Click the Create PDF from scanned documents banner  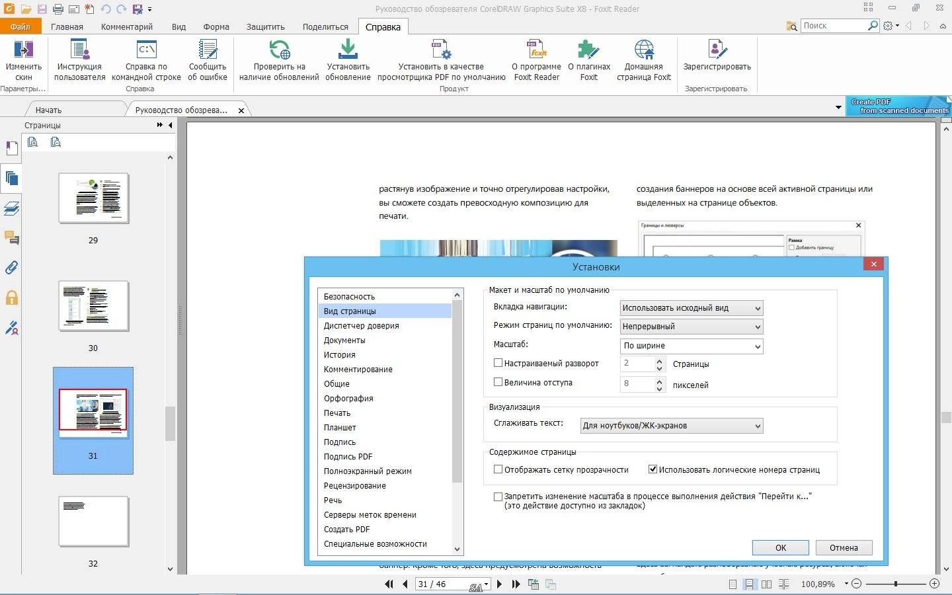tap(899, 106)
